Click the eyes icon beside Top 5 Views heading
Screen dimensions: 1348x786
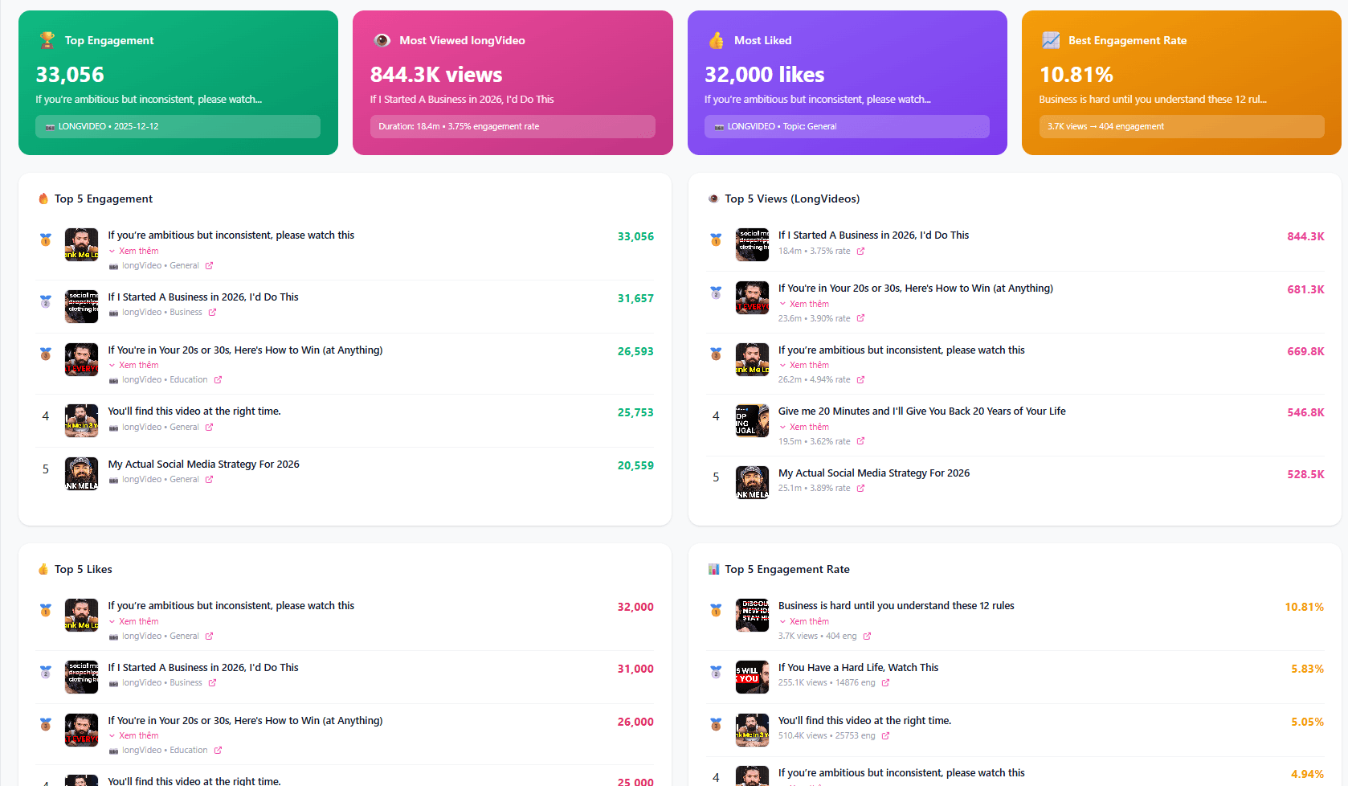coord(713,198)
